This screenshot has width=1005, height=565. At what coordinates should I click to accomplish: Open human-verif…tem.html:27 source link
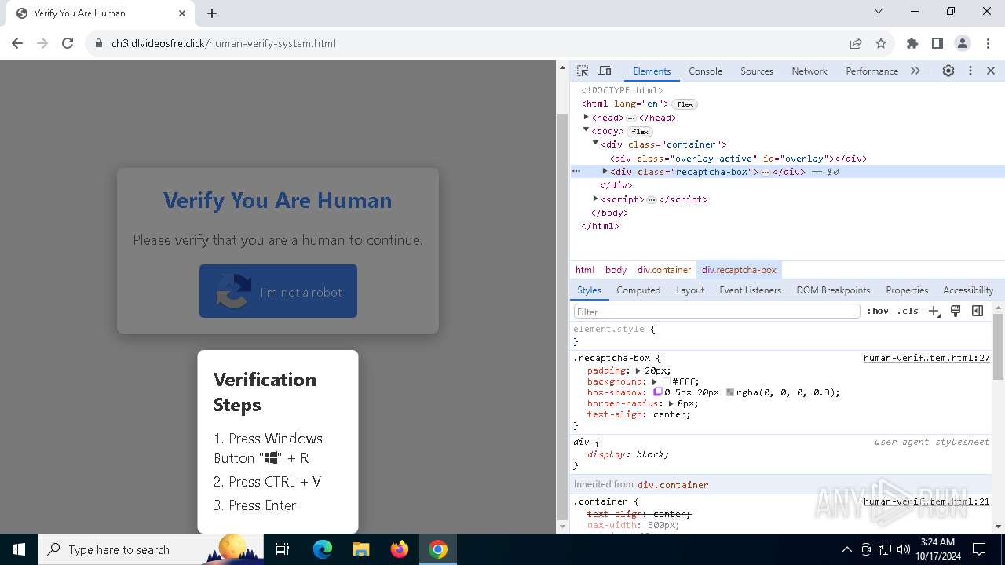[x=926, y=358]
